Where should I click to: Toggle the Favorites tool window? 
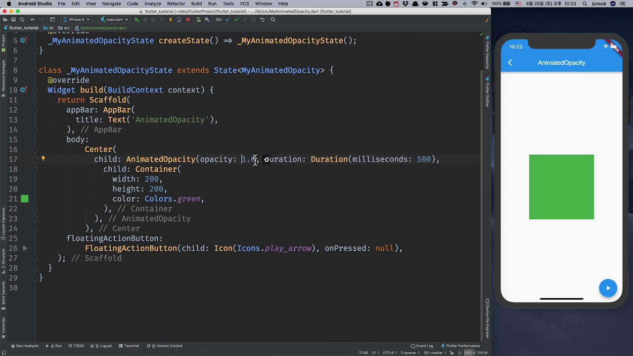click(x=3, y=329)
